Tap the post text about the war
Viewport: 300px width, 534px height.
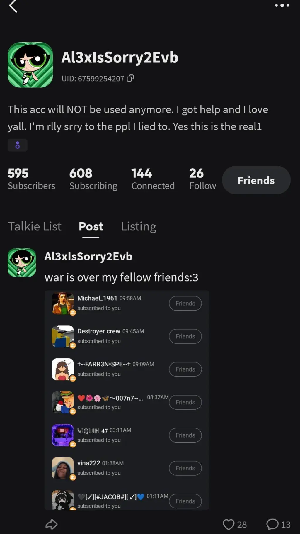coord(121,277)
